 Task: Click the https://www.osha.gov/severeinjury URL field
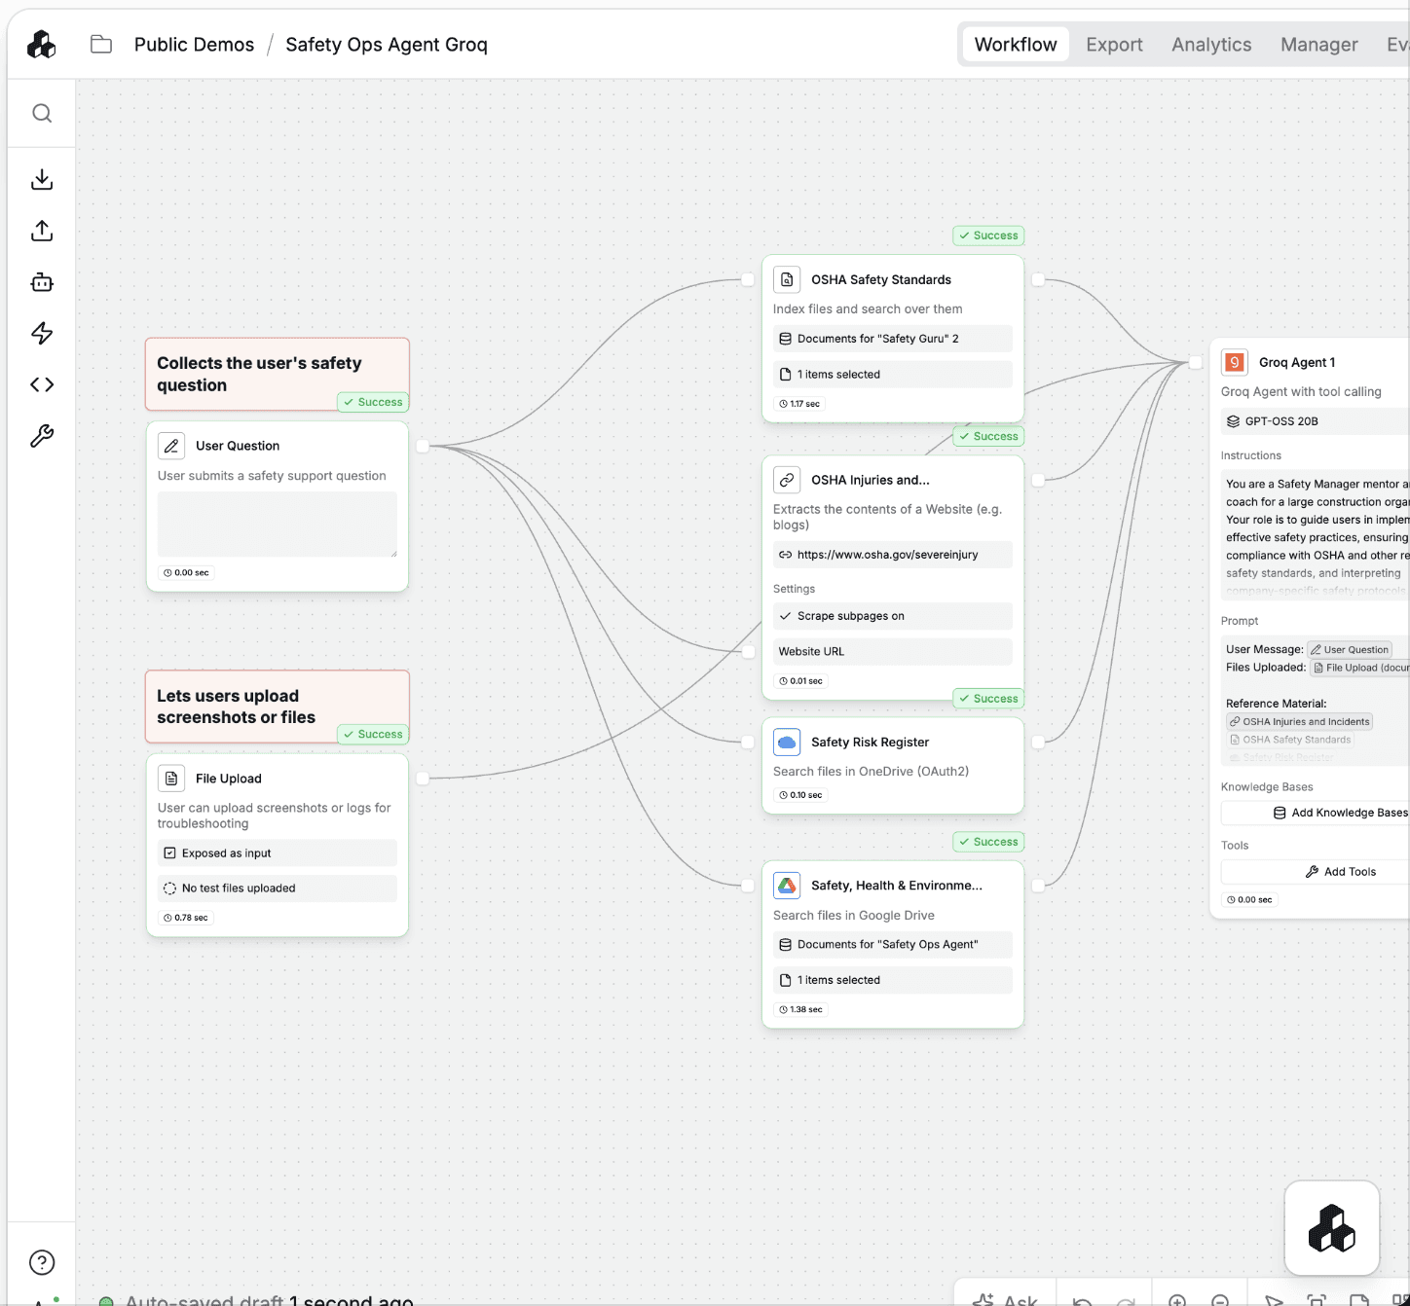[x=893, y=555]
